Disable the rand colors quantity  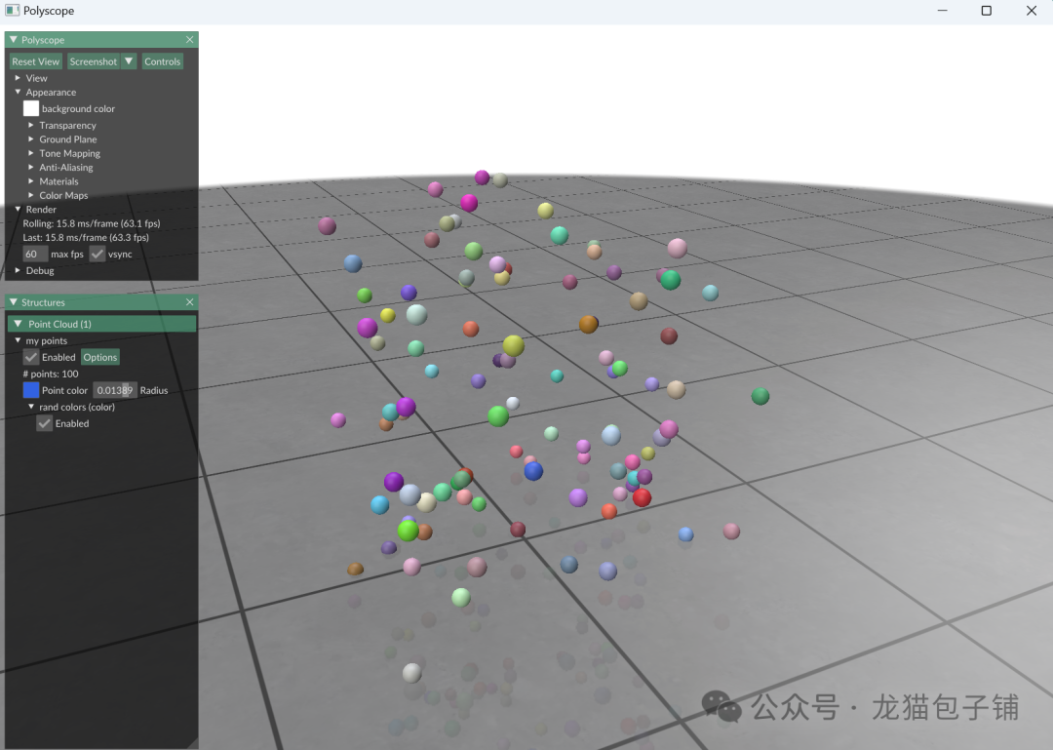pos(44,423)
